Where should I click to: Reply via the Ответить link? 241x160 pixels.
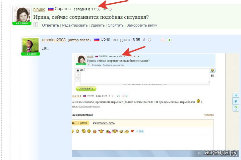click(x=51, y=25)
